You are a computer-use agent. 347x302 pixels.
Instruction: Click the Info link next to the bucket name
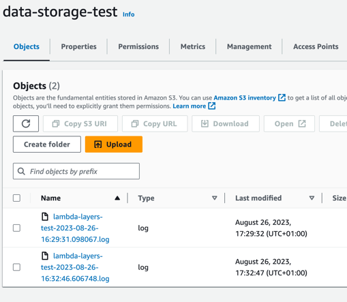pos(129,14)
